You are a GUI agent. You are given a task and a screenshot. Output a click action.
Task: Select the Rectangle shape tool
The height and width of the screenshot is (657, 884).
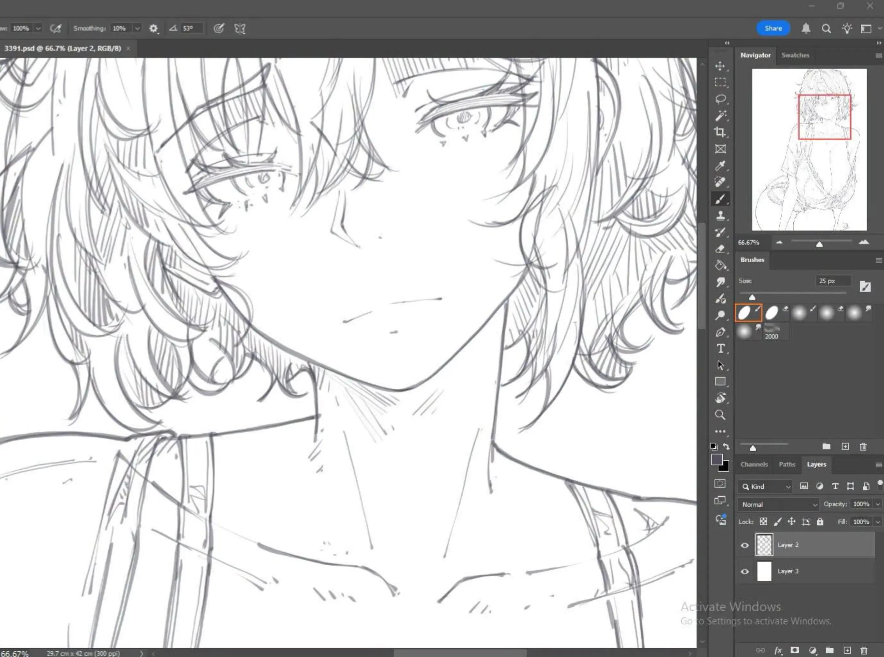pyautogui.click(x=720, y=381)
